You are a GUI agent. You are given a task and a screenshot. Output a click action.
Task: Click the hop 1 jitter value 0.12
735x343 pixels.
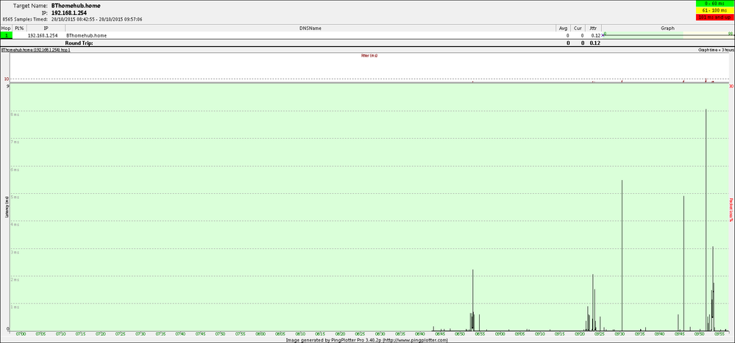tap(595, 35)
